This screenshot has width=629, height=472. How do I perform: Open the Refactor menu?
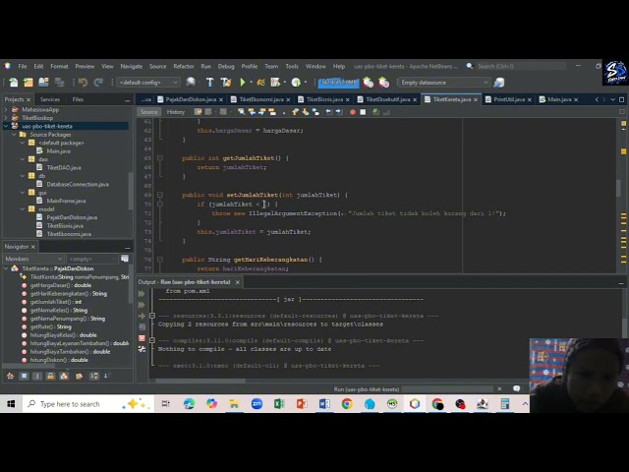(184, 66)
